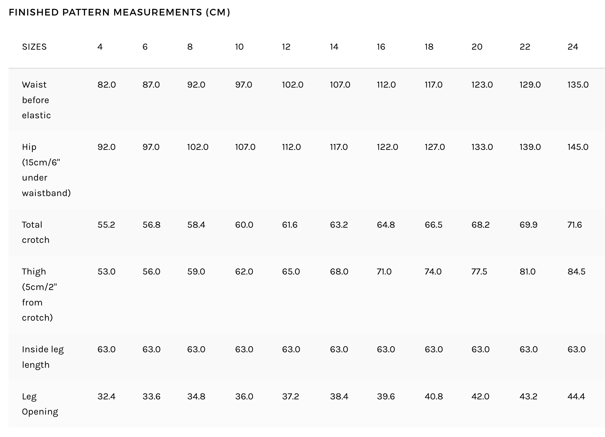Click leg opening value 44.4
Image resolution: width=605 pixels, height=437 pixels.
tap(576, 397)
